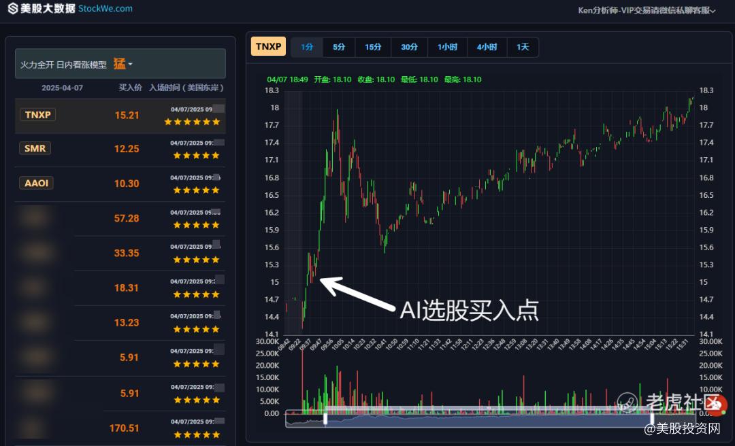Switch to the 15分 timeframe tab

click(373, 47)
